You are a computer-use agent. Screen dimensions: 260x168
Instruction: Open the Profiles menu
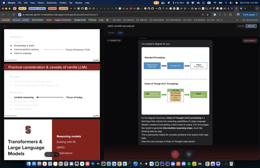[x=63, y=3]
